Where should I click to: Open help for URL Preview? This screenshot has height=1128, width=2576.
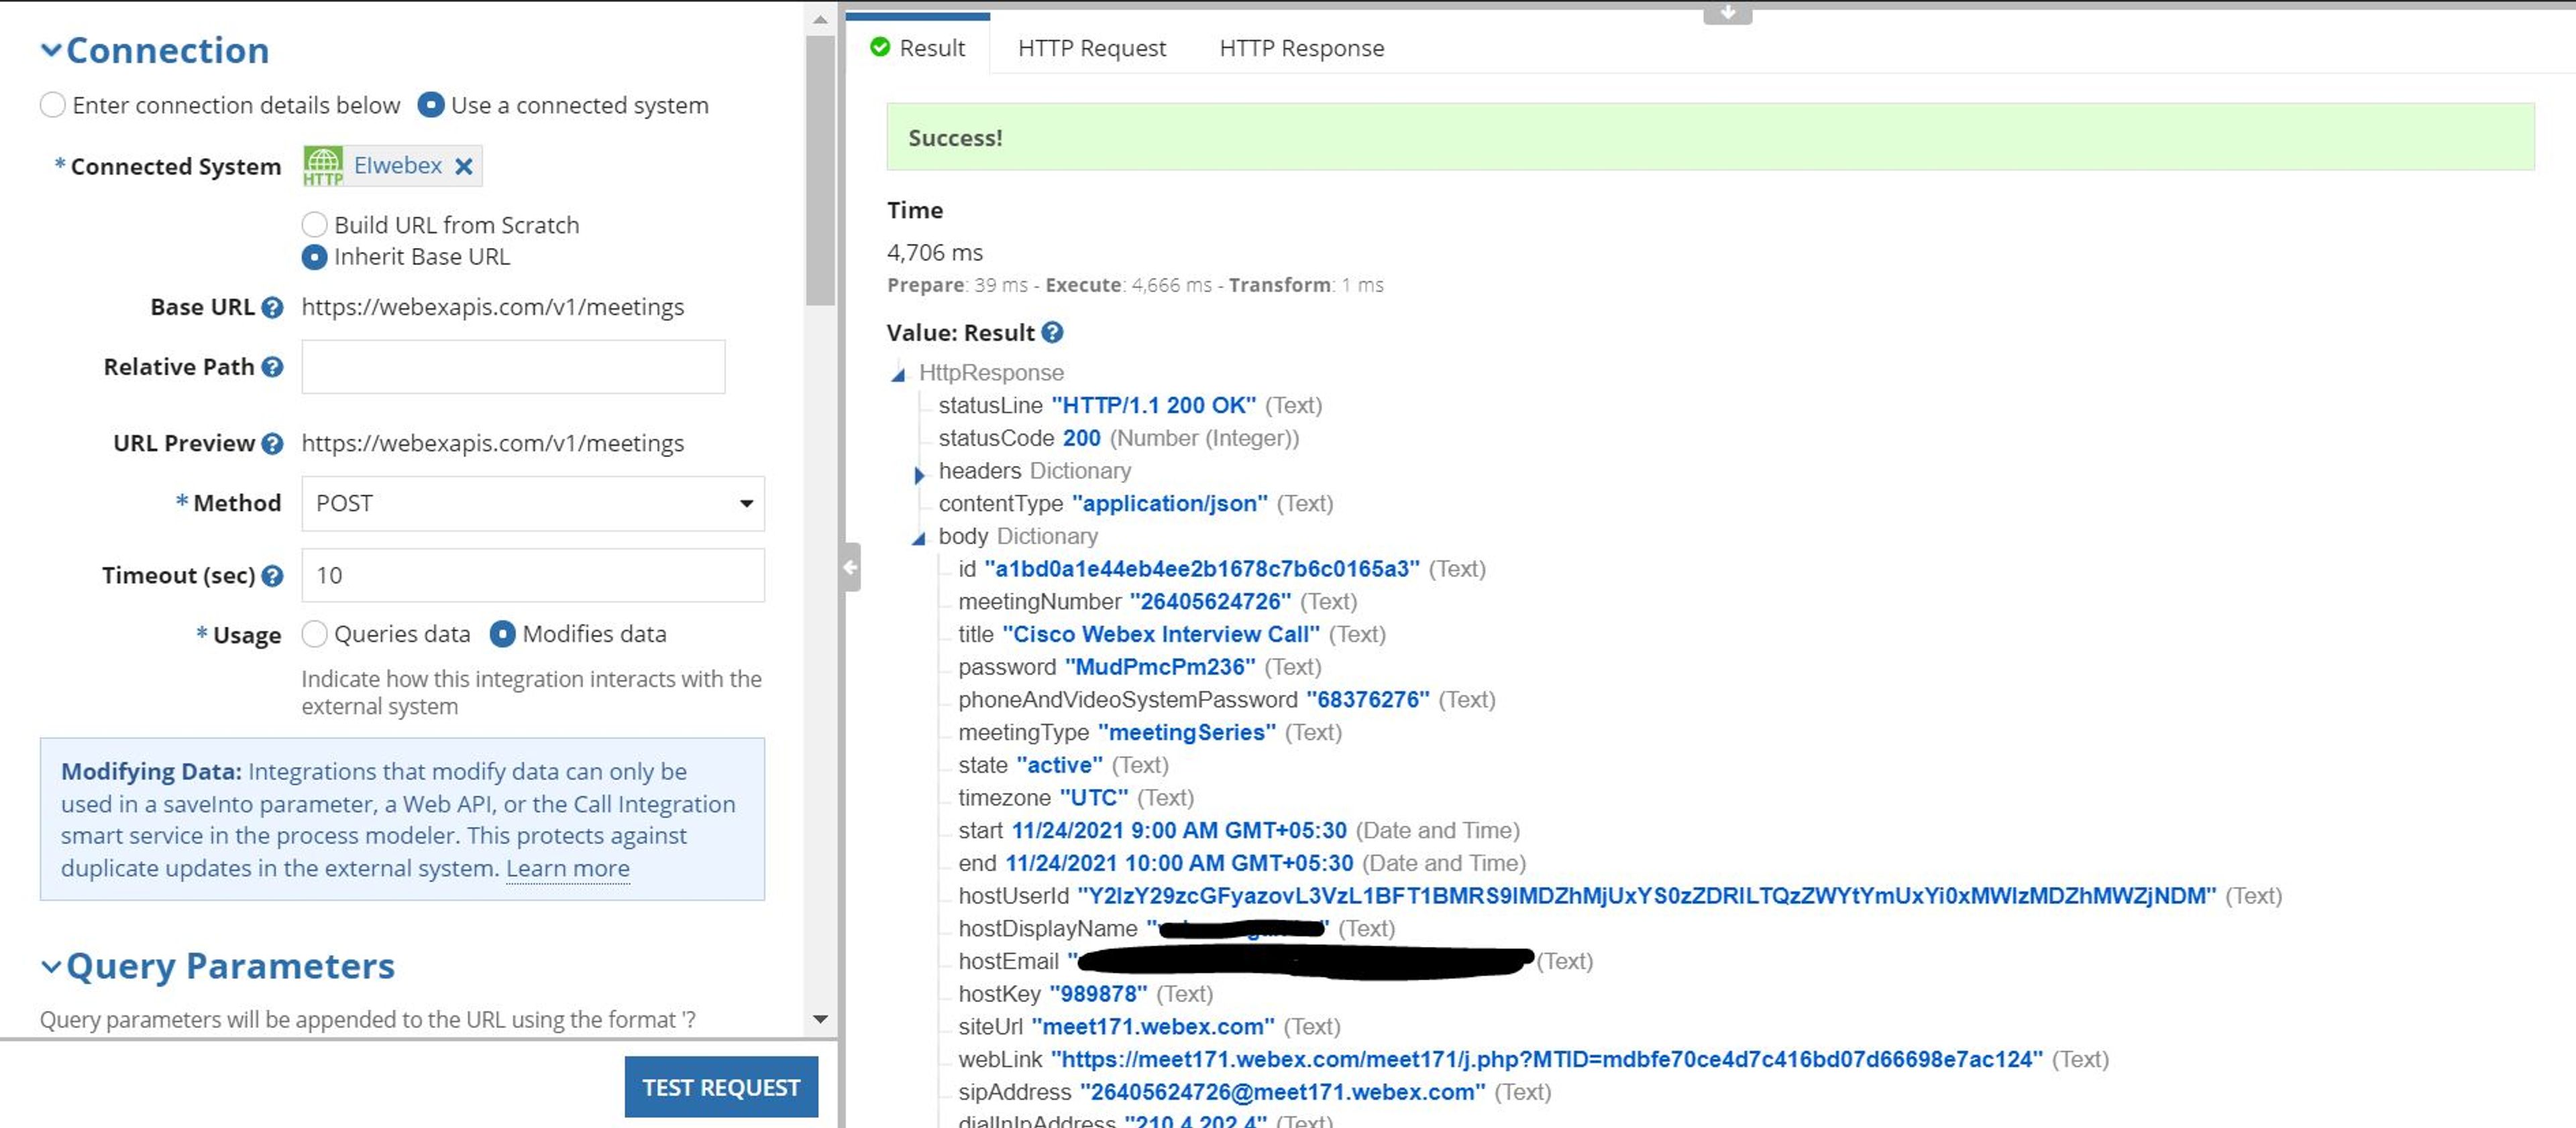point(272,444)
